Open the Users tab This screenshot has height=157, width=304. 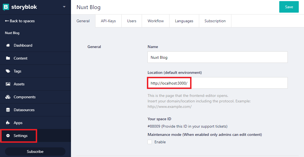(132, 21)
